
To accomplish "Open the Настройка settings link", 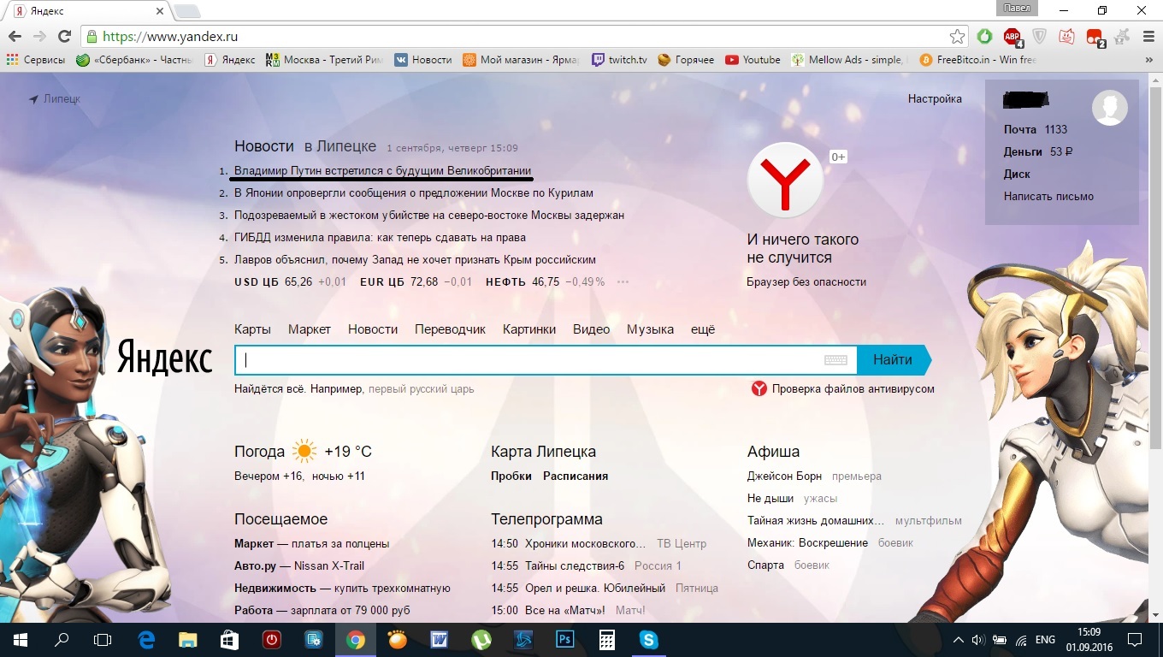I will point(935,99).
